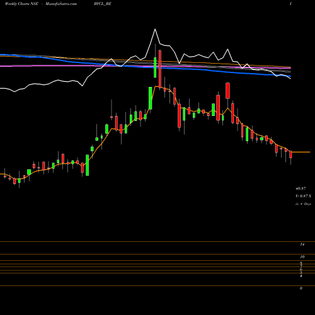
Task: Click the 'Weekly Charts NSE' title text
Action: tap(21, 4)
